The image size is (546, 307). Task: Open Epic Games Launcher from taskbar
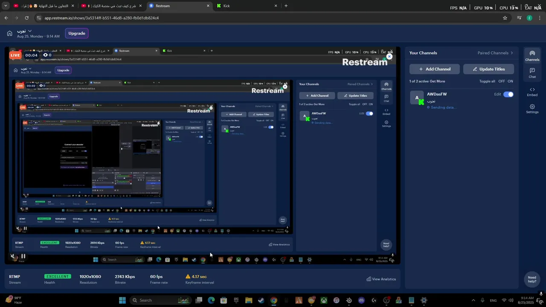coord(236,300)
